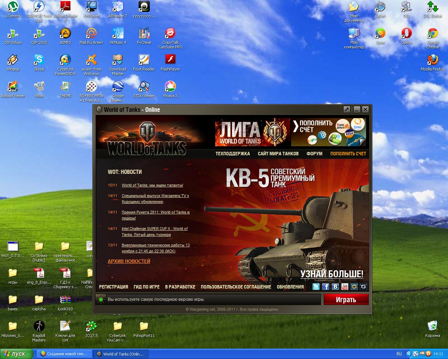
Task: Open the Техподдержка menu item
Action: [233, 154]
